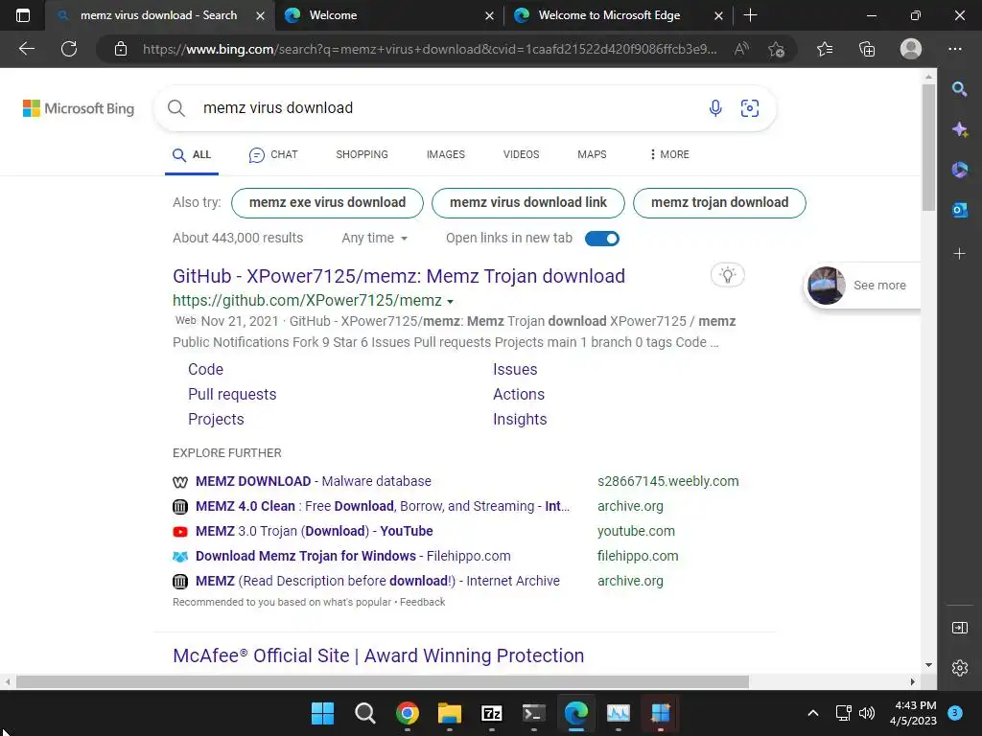Select the IMAGES tab
The image size is (982, 736).
click(x=446, y=154)
